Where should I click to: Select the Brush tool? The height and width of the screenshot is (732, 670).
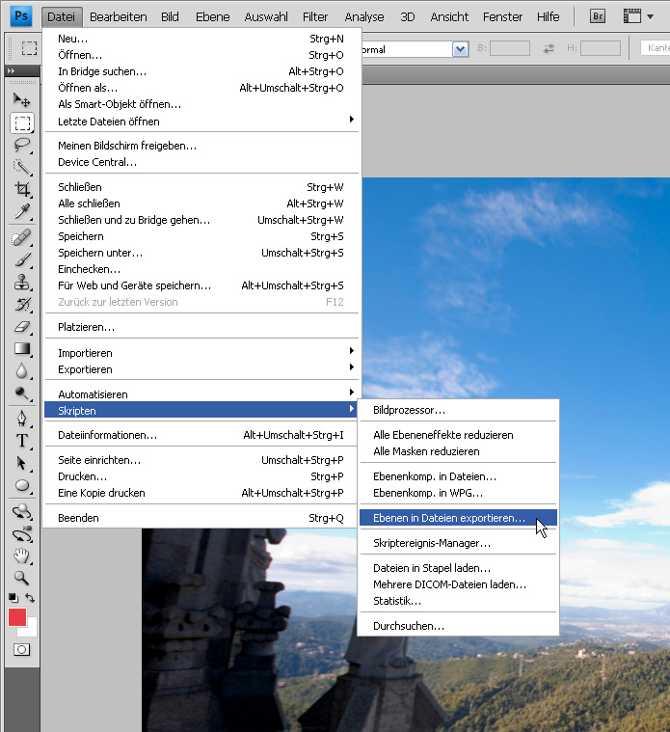[22, 259]
